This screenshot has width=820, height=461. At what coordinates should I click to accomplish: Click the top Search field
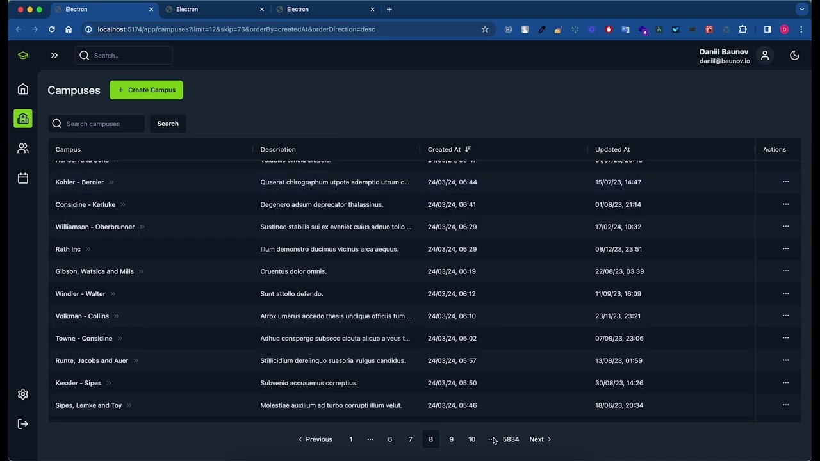[x=124, y=56]
